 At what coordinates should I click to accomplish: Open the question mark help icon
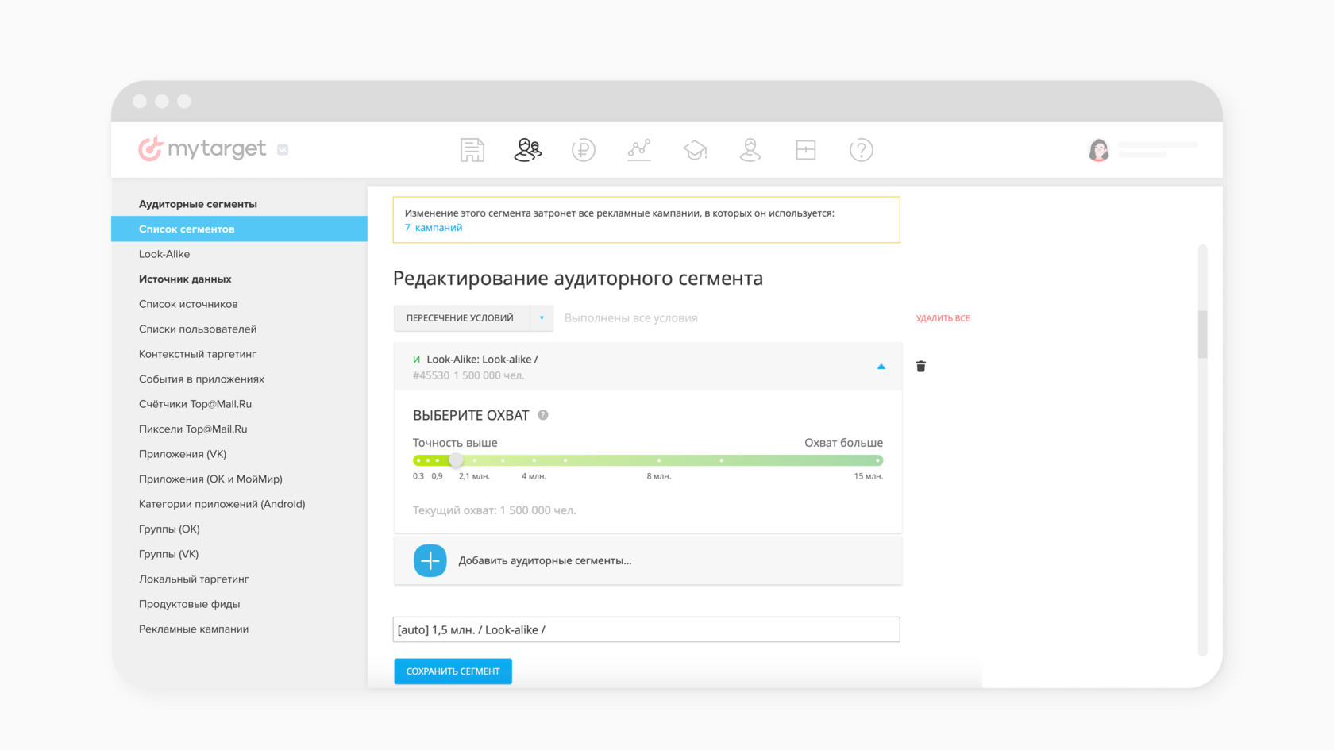(x=862, y=150)
